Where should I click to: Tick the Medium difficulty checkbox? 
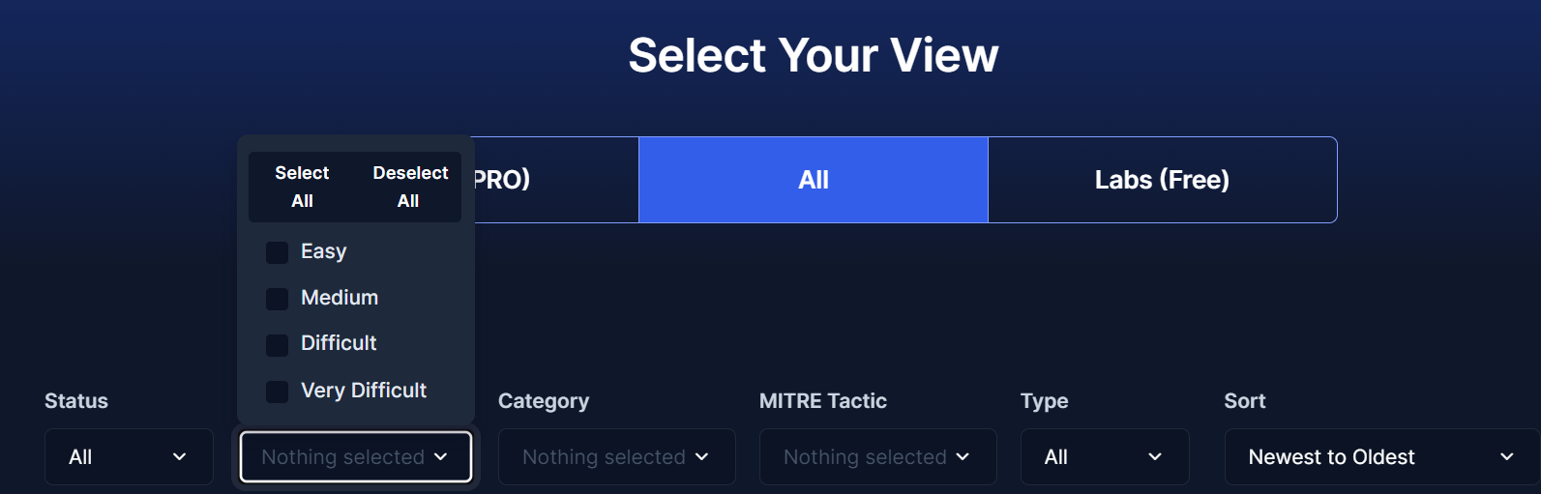(x=278, y=299)
